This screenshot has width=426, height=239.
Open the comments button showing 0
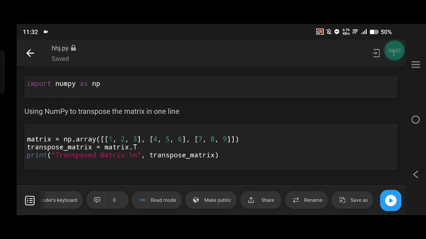click(x=107, y=200)
